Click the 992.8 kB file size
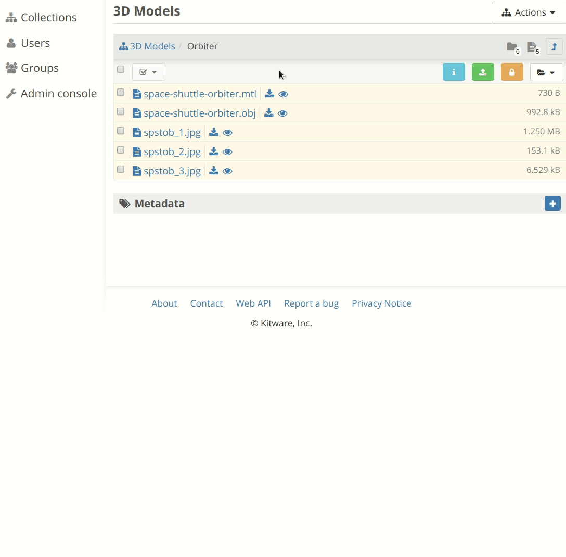 click(543, 112)
